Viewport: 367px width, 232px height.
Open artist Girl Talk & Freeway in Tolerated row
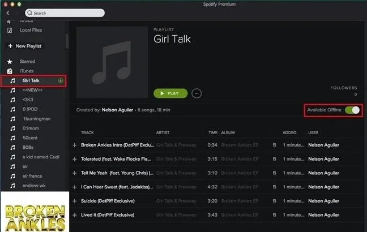(176, 159)
